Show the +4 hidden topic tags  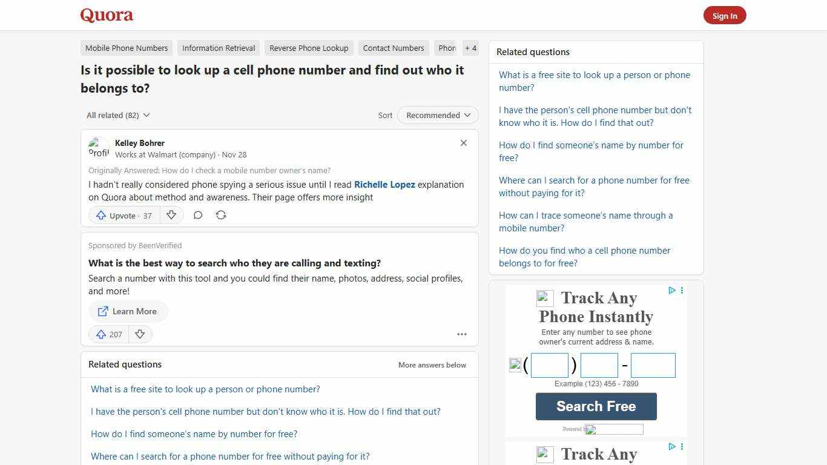(470, 48)
